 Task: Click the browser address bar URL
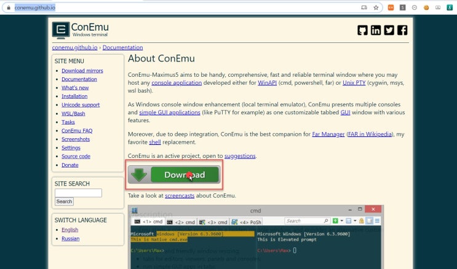(x=34, y=7)
